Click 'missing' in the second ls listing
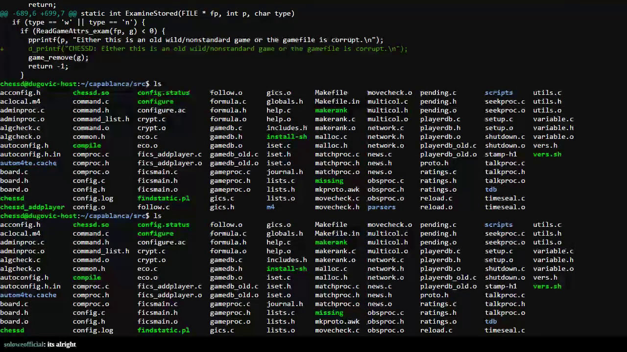Screen dimensions: 627x352 (329, 312)
